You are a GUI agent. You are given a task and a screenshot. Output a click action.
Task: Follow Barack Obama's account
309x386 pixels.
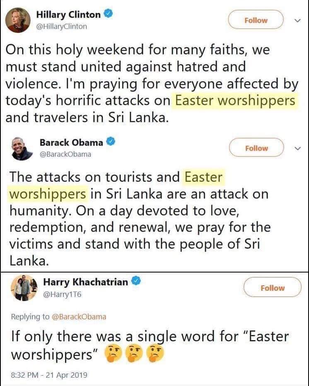click(x=256, y=148)
